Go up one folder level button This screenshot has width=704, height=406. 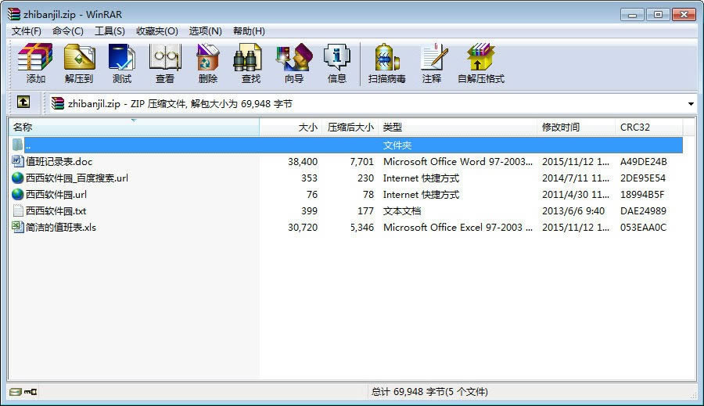[23, 102]
